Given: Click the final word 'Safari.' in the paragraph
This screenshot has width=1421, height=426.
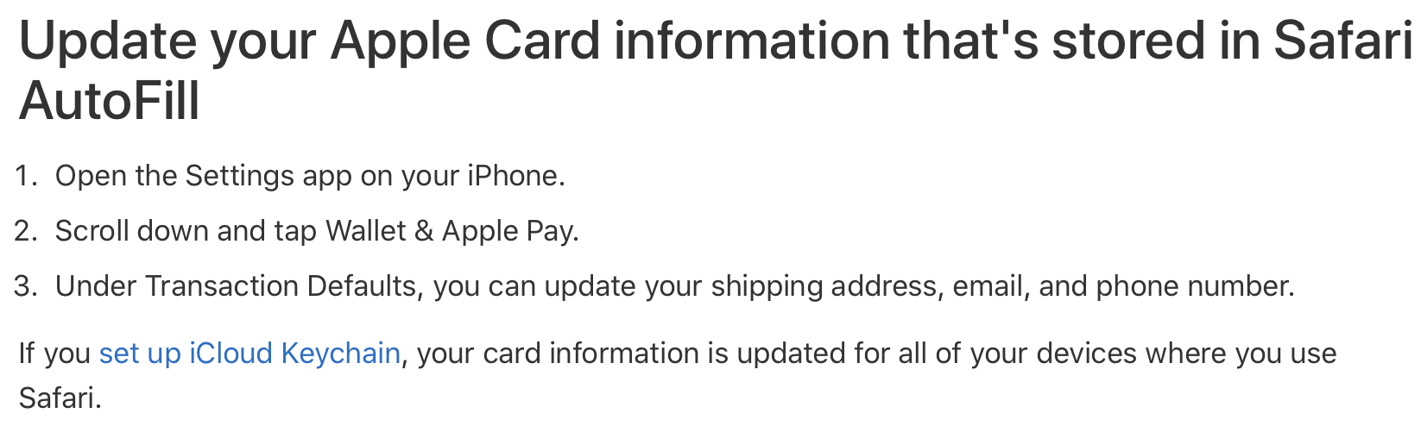Looking at the screenshot, I should (x=60, y=398).
